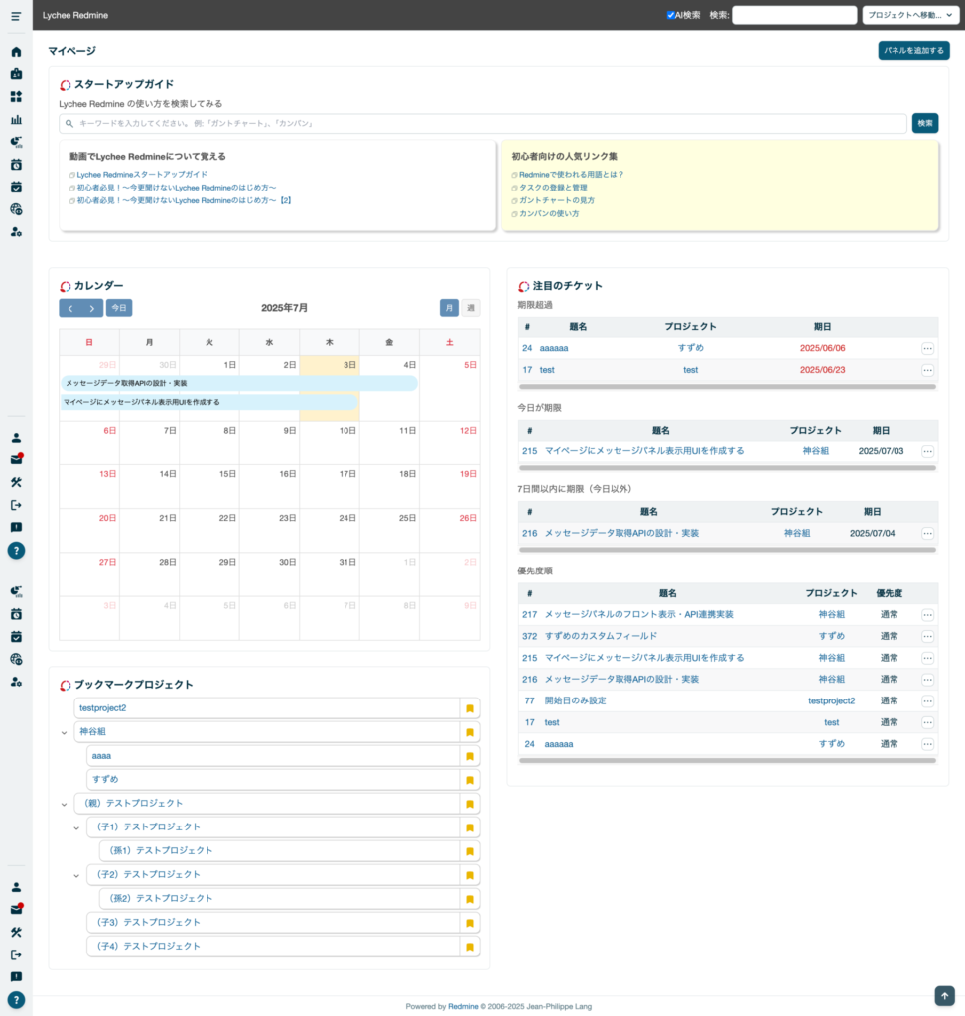
Task: Click the scroll-to-top arrow button
Action: (944, 995)
